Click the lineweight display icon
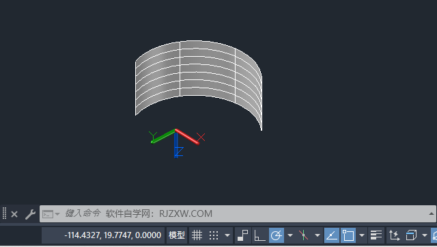This screenshot has width=437, height=247. [376, 235]
